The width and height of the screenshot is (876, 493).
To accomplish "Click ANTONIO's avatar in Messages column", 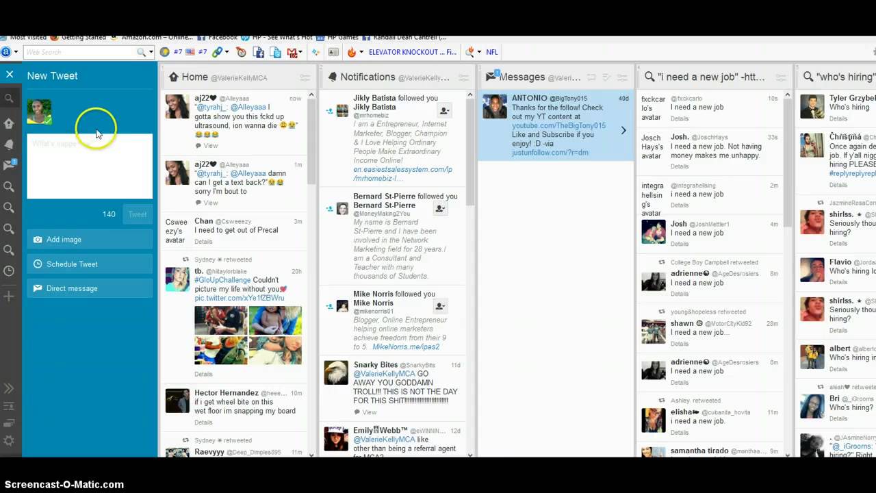I will (495, 106).
